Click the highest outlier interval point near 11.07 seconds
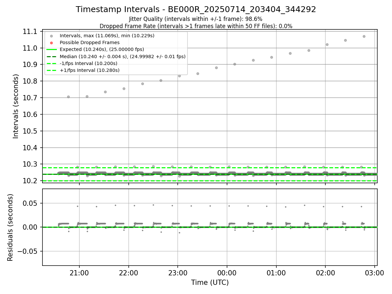Screen dimensions: 392x294 (364, 36)
